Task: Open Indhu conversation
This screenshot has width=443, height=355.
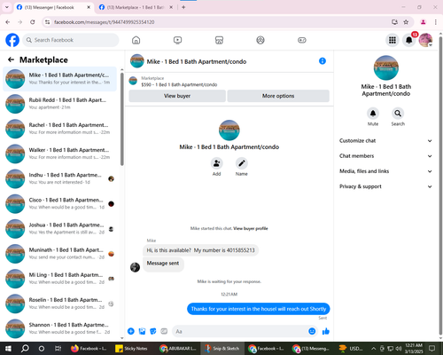Action: [59, 178]
